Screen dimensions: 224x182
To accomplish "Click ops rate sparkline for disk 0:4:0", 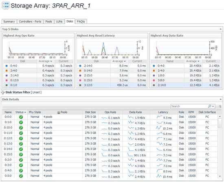I will pyautogui.click(x=104, y=171).
